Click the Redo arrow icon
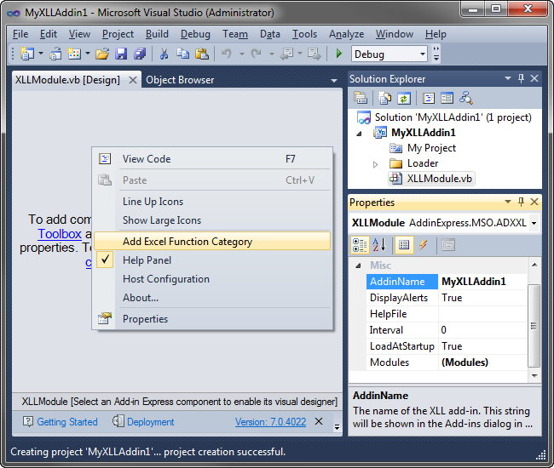This screenshot has width=554, height=468. click(257, 54)
